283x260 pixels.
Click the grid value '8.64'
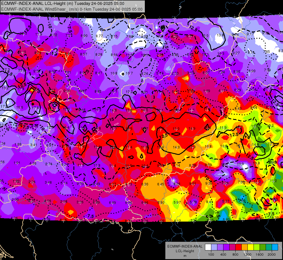click(114, 55)
